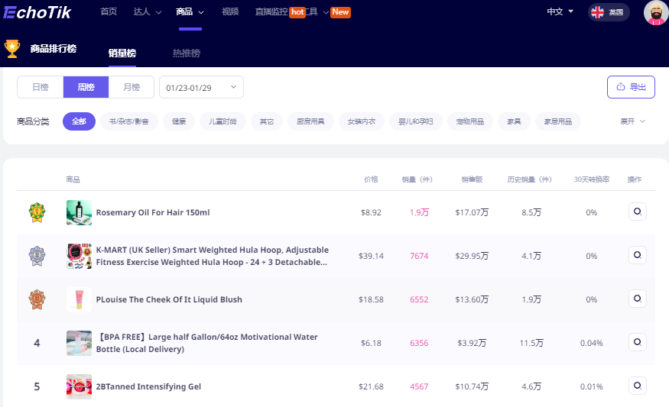Open PLouise The Cheek Of It link

tap(169, 299)
